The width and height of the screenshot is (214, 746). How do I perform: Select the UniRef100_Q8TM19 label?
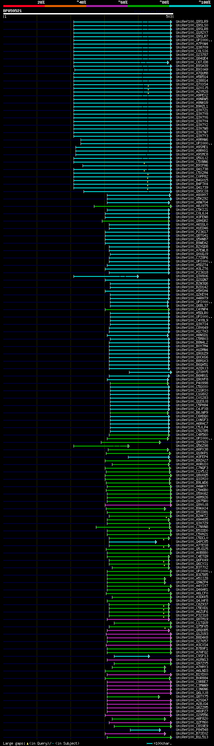pyautogui.click(x=192, y=619)
